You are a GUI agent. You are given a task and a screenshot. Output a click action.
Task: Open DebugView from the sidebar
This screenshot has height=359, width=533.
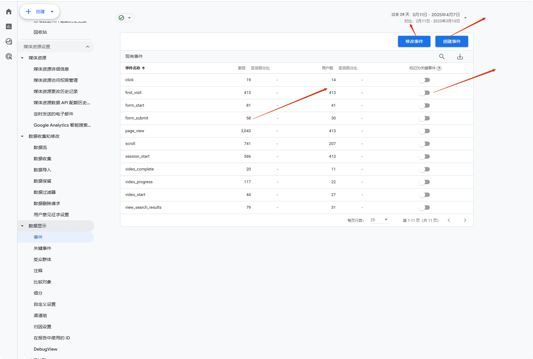45,349
